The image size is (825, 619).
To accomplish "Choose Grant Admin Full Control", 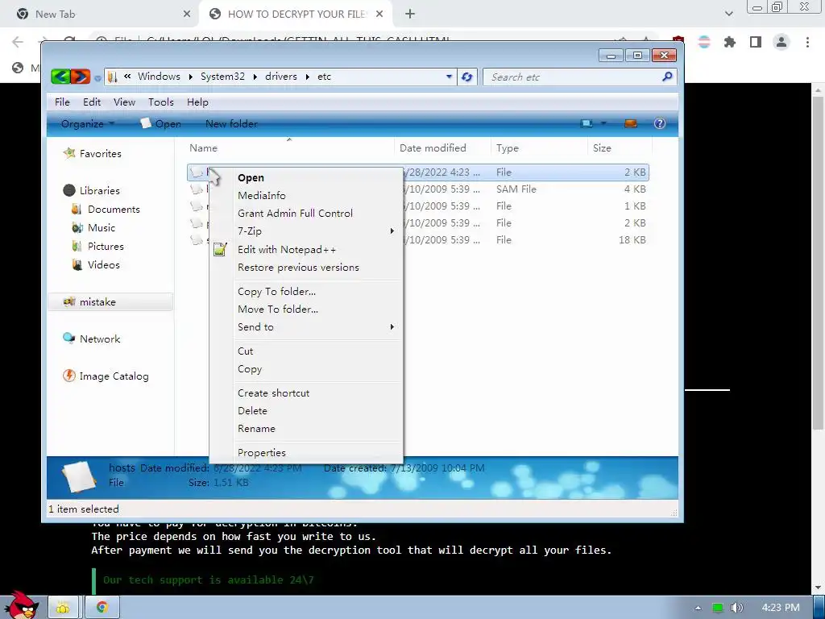I will coord(306,213).
